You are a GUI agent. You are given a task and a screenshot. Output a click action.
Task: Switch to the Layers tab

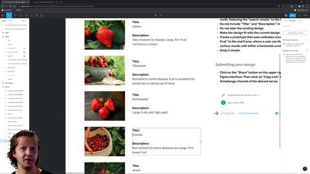pos(4,21)
